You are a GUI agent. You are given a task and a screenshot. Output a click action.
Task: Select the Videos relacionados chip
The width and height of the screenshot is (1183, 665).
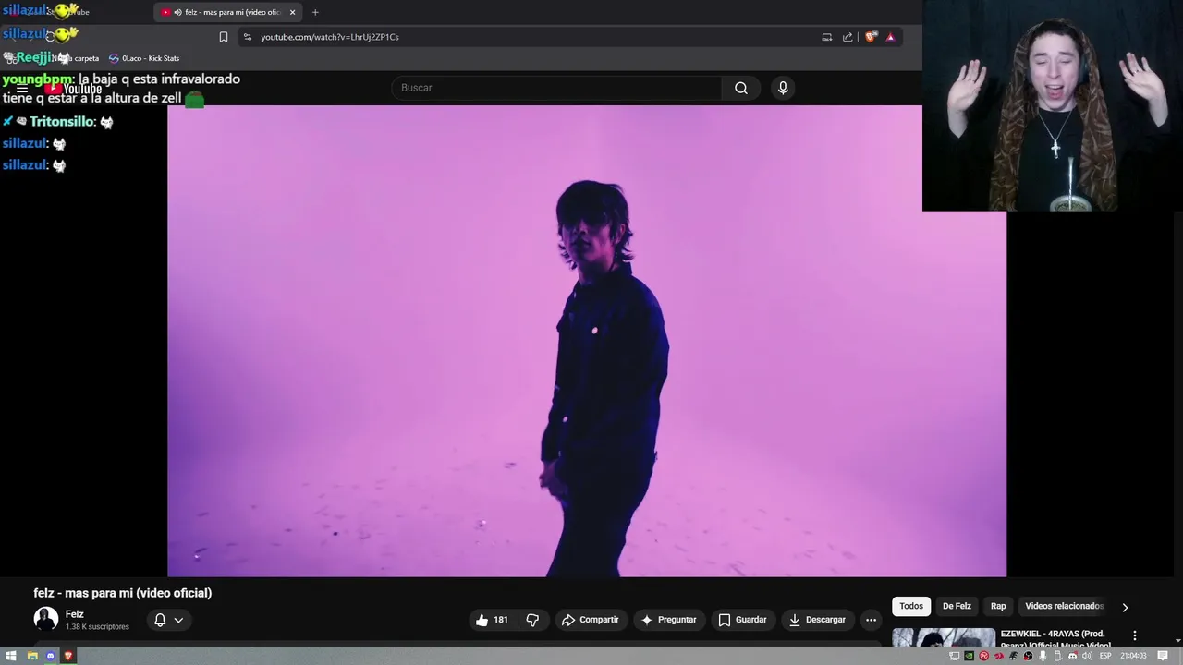(x=1065, y=606)
